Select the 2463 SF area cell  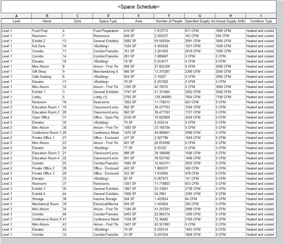point(139,214)
